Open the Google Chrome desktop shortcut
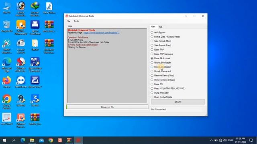This screenshot has width=257, height=144. [x=7, y=102]
